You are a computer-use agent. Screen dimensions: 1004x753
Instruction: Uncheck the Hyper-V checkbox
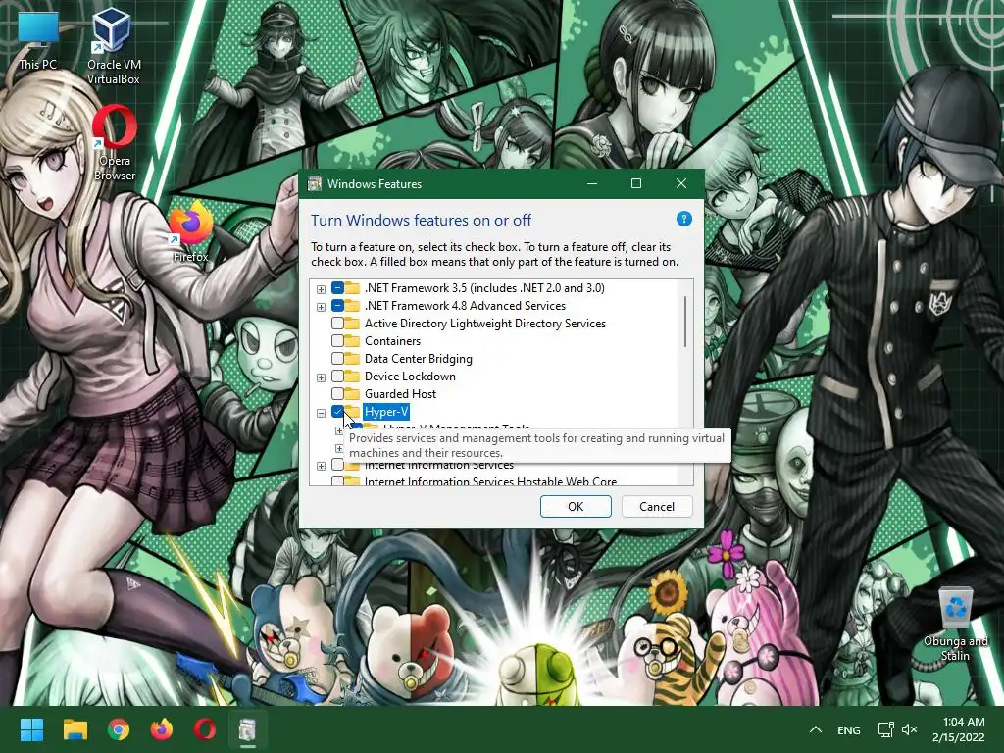point(337,412)
